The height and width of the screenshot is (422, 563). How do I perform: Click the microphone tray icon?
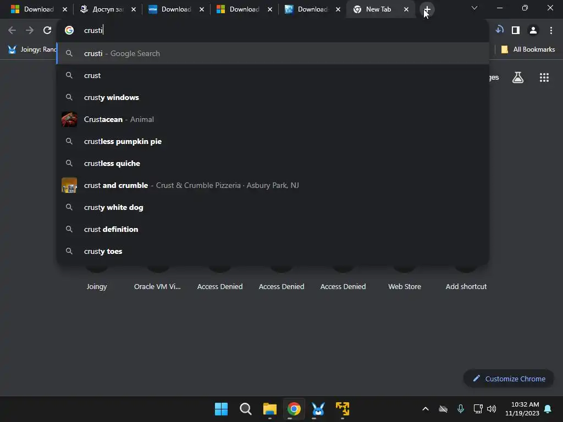coord(461,409)
